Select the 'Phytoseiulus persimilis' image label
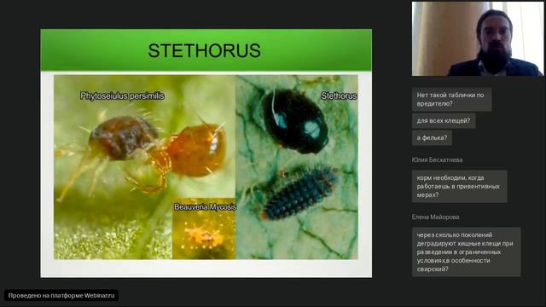The height and width of the screenshot is (307, 546). [x=122, y=96]
